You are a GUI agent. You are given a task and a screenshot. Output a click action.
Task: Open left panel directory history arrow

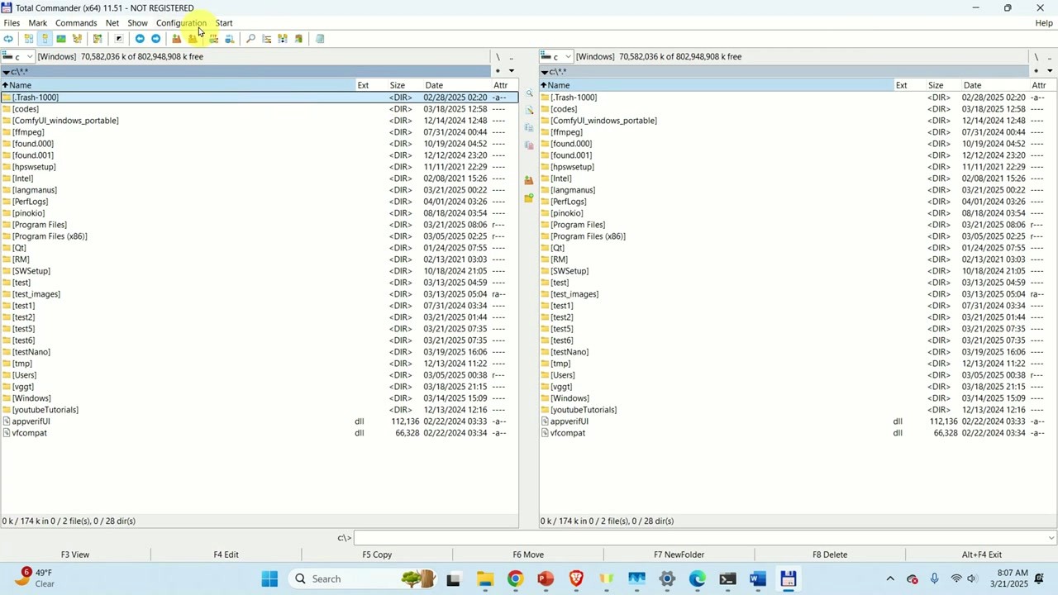pyautogui.click(x=511, y=71)
